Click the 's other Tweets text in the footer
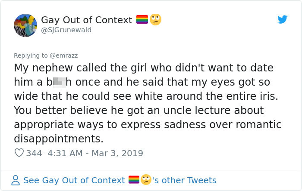 pyautogui.click(x=184, y=180)
